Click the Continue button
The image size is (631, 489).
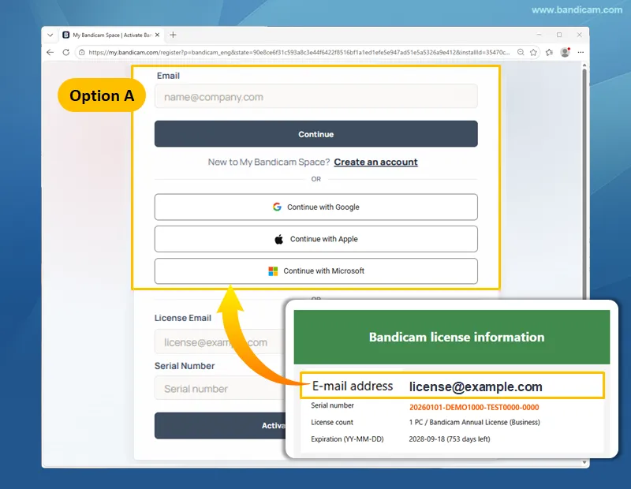tap(316, 134)
